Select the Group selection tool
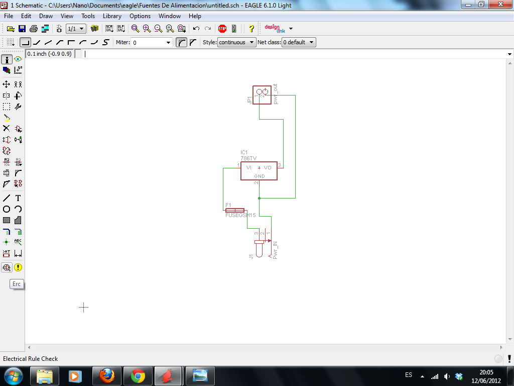The image size is (514, 386). pos(7,107)
